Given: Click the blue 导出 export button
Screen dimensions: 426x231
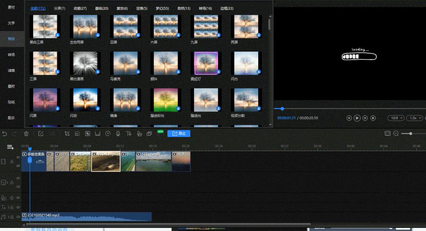Looking at the screenshot, I should [178, 133].
